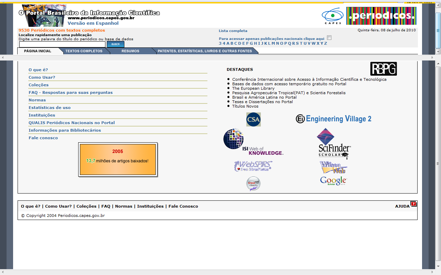Click the .periodicos. banner logo
This screenshot has height=275, width=441.
click(381, 16)
